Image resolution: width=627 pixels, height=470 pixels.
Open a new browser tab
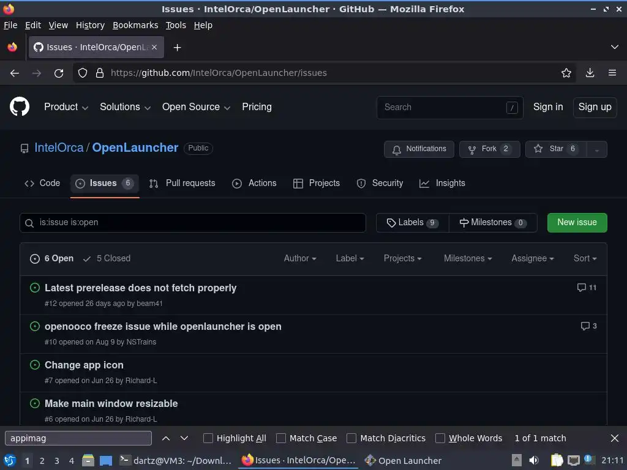(177, 48)
